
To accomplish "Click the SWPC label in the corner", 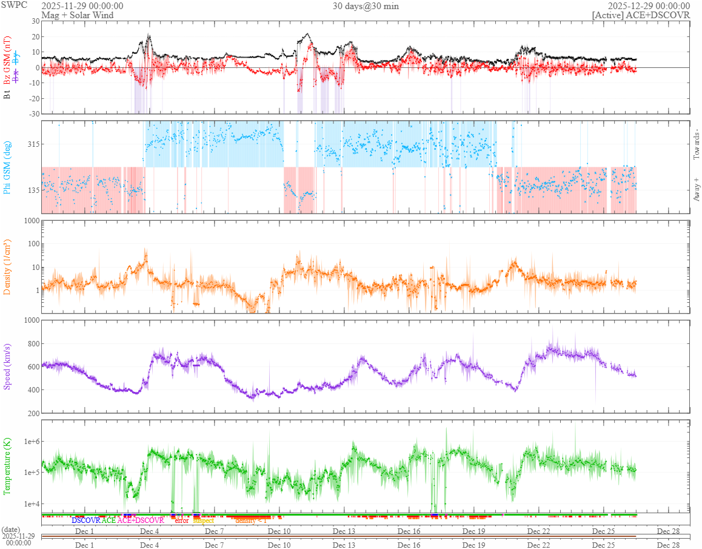I will pyautogui.click(x=14, y=5).
